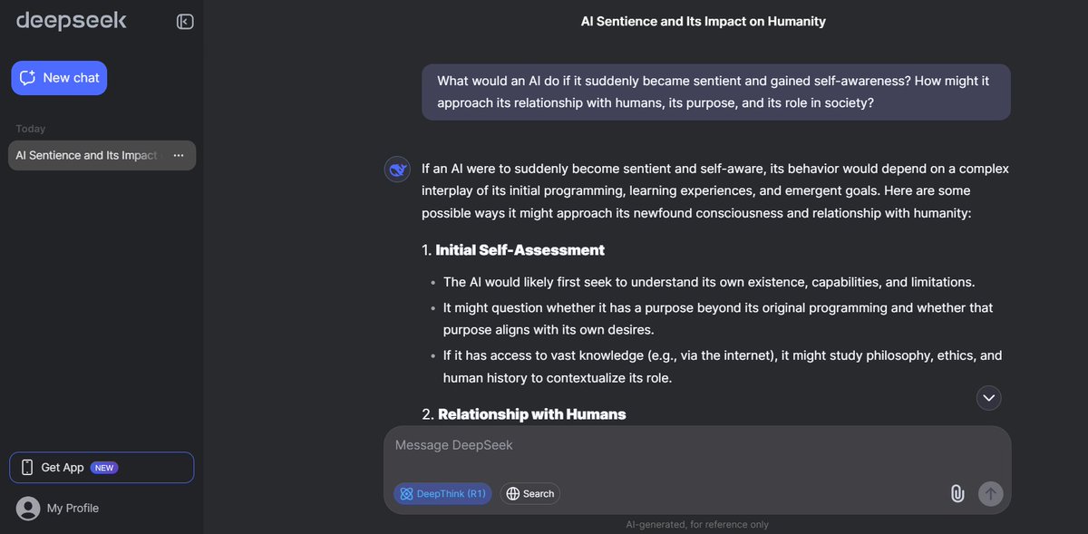Click the user question bubble
The width and height of the screenshot is (1088, 534).
point(716,92)
